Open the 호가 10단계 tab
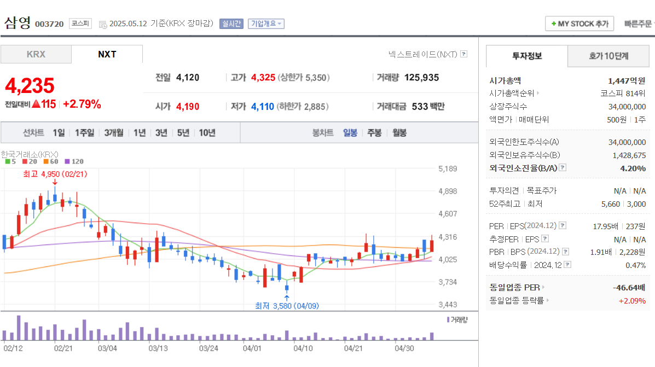 pos(608,56)
